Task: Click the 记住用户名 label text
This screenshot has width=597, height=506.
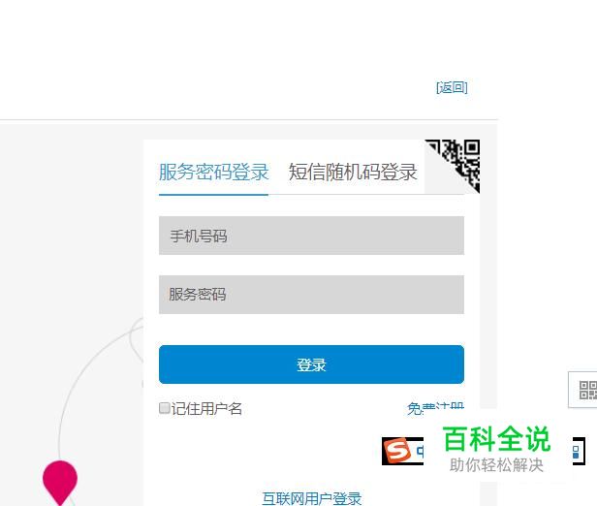Action: tap(206, 408)
